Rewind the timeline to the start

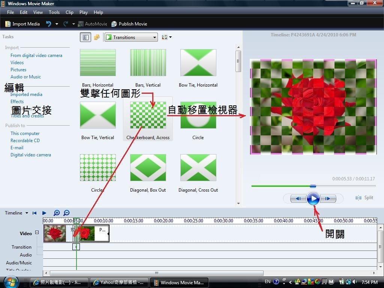[x=34, y=213]
